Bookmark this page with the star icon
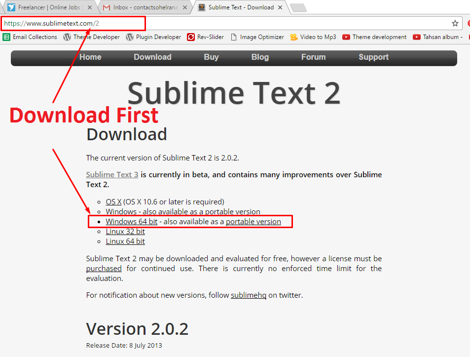Screen dimensions: 470x357 tap(455, 23)
